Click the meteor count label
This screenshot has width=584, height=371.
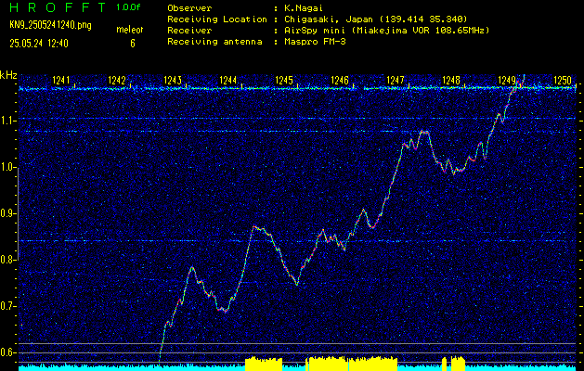[x=130, y=30]
